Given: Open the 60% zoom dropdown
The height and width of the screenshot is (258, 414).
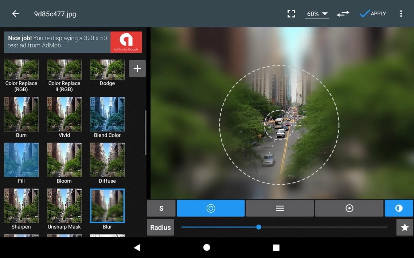Looking at the screenshot, I should 317,14.
